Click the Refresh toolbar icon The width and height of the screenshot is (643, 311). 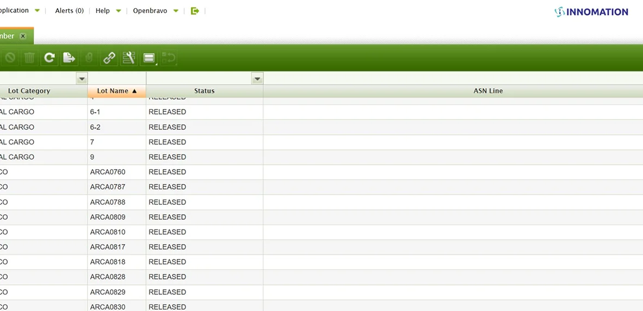[50, 58]
